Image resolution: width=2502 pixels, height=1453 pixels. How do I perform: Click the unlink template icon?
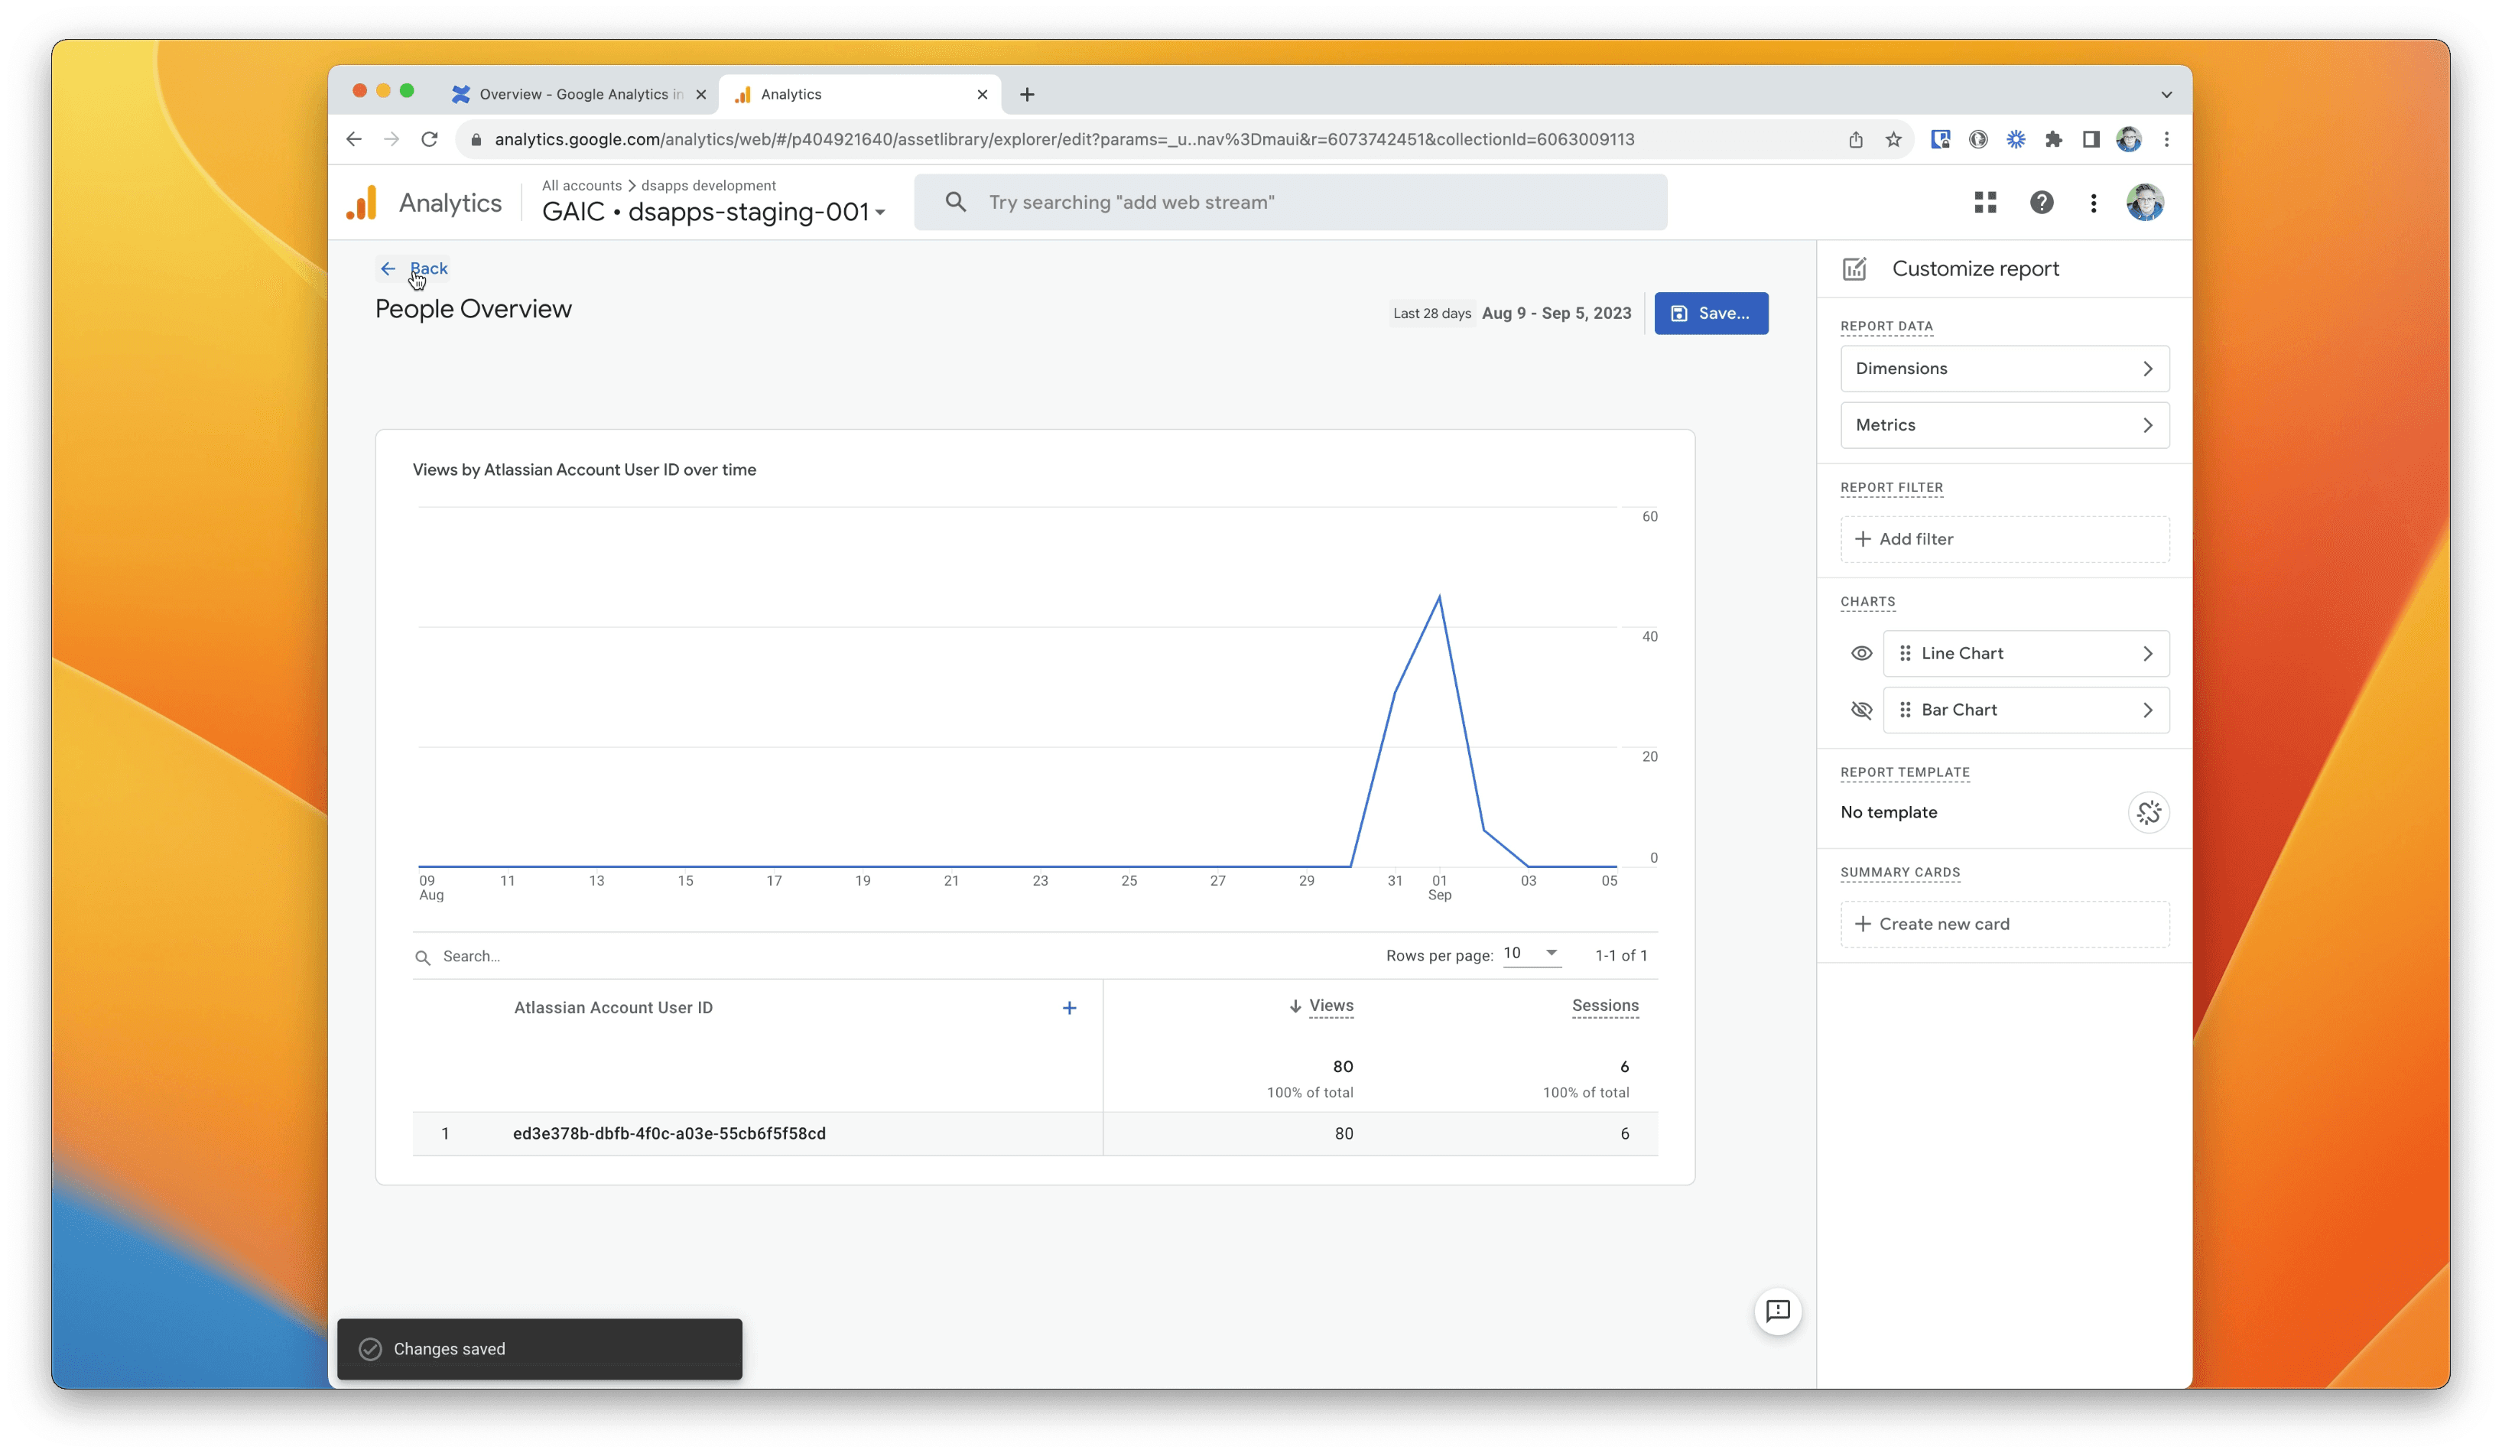click(2147, 812)
